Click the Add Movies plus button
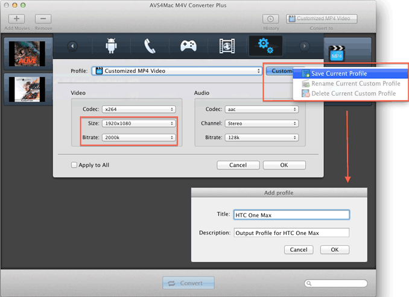Screen dimensions: 409x297 pos(16,19)
